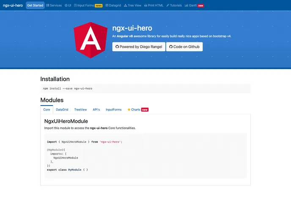Click the Services icon in navbar
This screenshot has height=217, width=291.
click(47, 6)
